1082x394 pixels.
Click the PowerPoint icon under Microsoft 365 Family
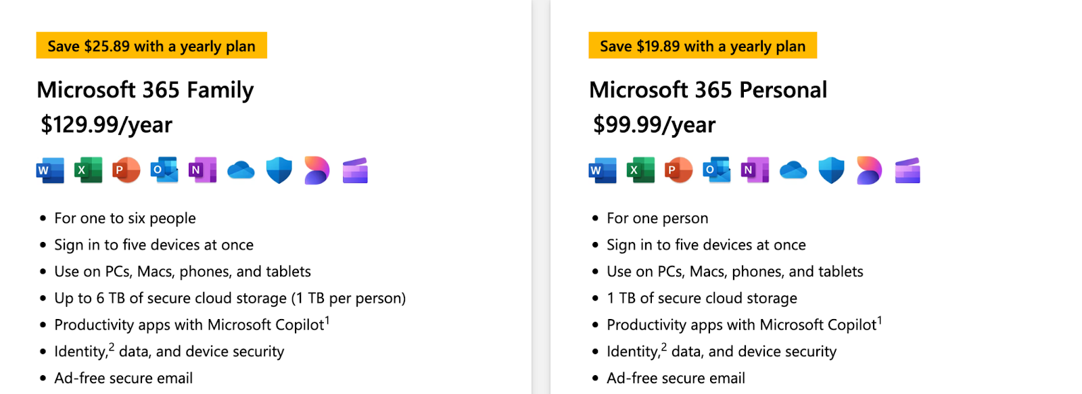pos(126,170)
